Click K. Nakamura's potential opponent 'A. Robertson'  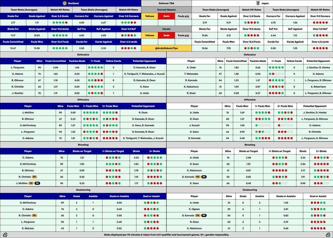(x=318, y=87)
